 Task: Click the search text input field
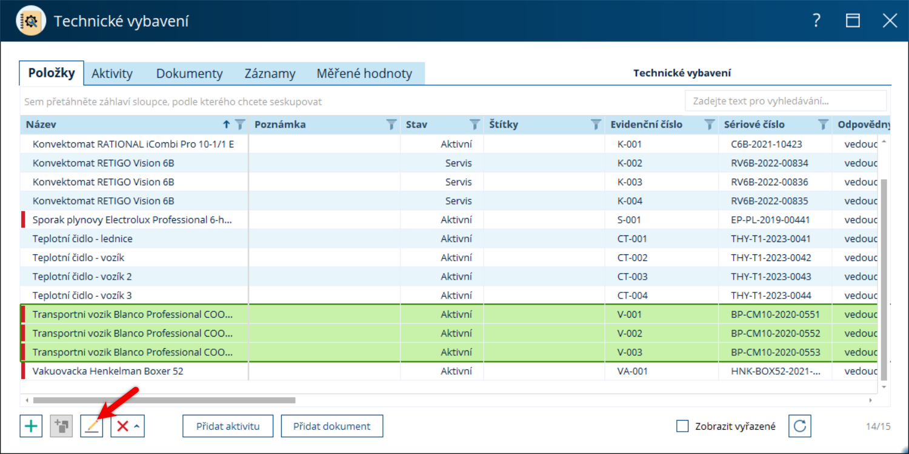[x=785, y=101]
